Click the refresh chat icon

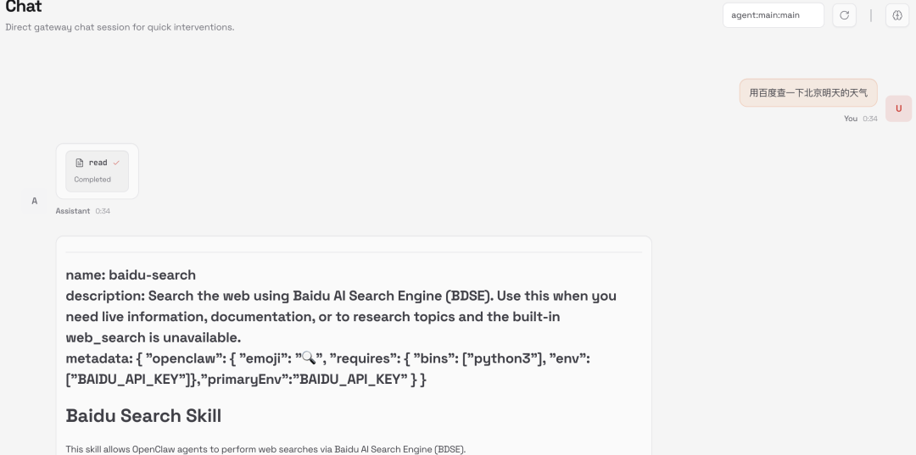[844, 15]
